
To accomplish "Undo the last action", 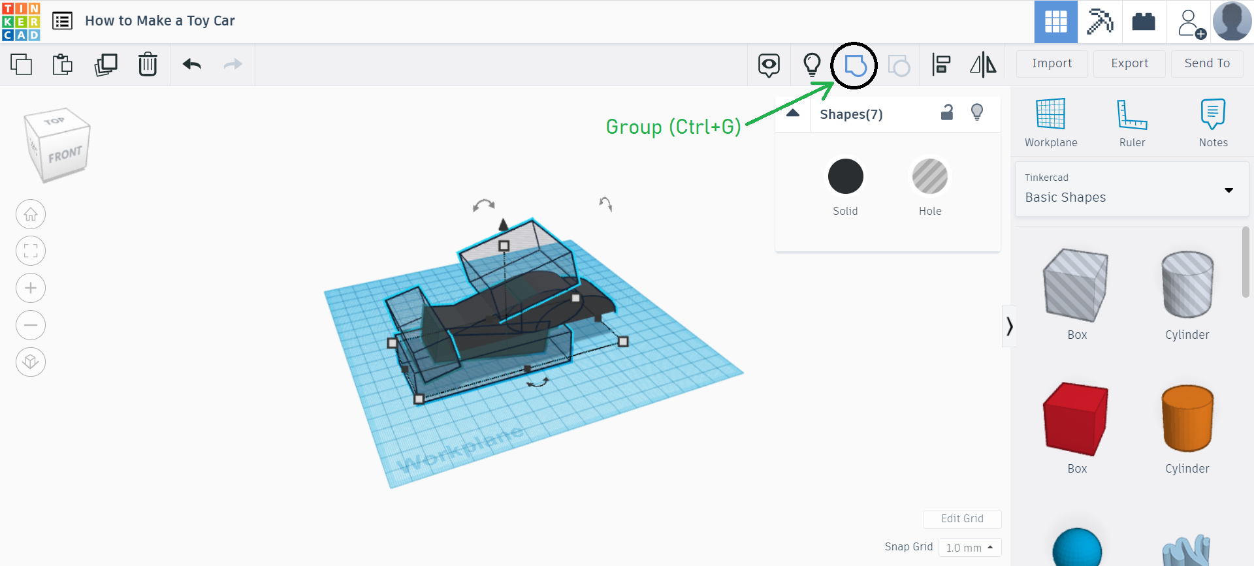I will point(192,64).
